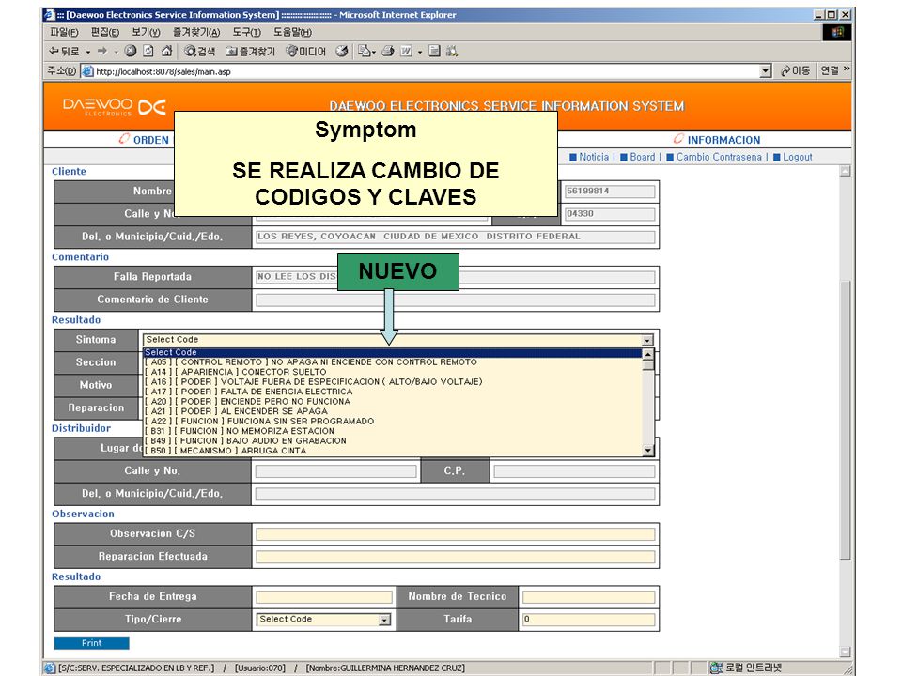Select code A16 PODER VOLTAJE FUERA DE ESPECIFICACION
Screen dimensions: 902x676
(393, 382)
